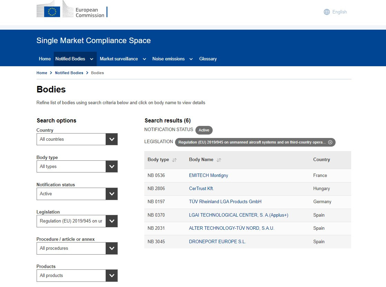Viewport: 386px width, 287px height.
Task: Open TÜV Rheinland LGA Products GmbH details
Action: click(225, 202)
